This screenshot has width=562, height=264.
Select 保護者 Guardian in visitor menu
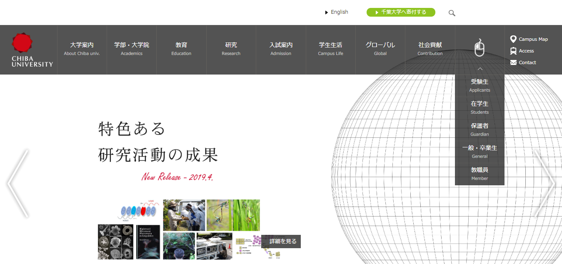click(x=480, y=130)
